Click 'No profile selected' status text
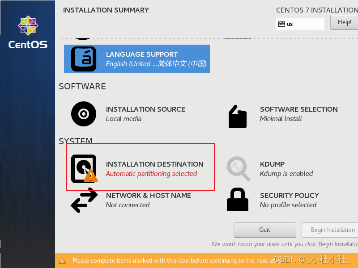The width and height of the screenshot is (358, 268). click(288, 205)
